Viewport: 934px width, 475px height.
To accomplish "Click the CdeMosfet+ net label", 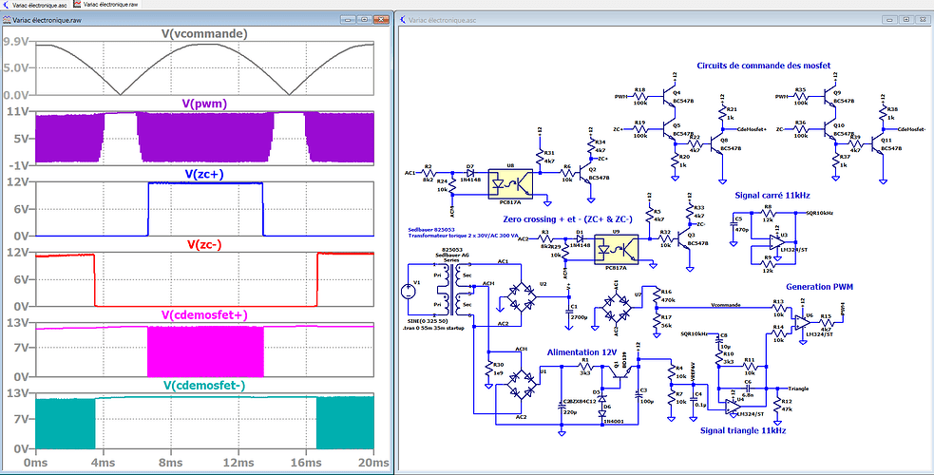I will (x=752, y=128).
